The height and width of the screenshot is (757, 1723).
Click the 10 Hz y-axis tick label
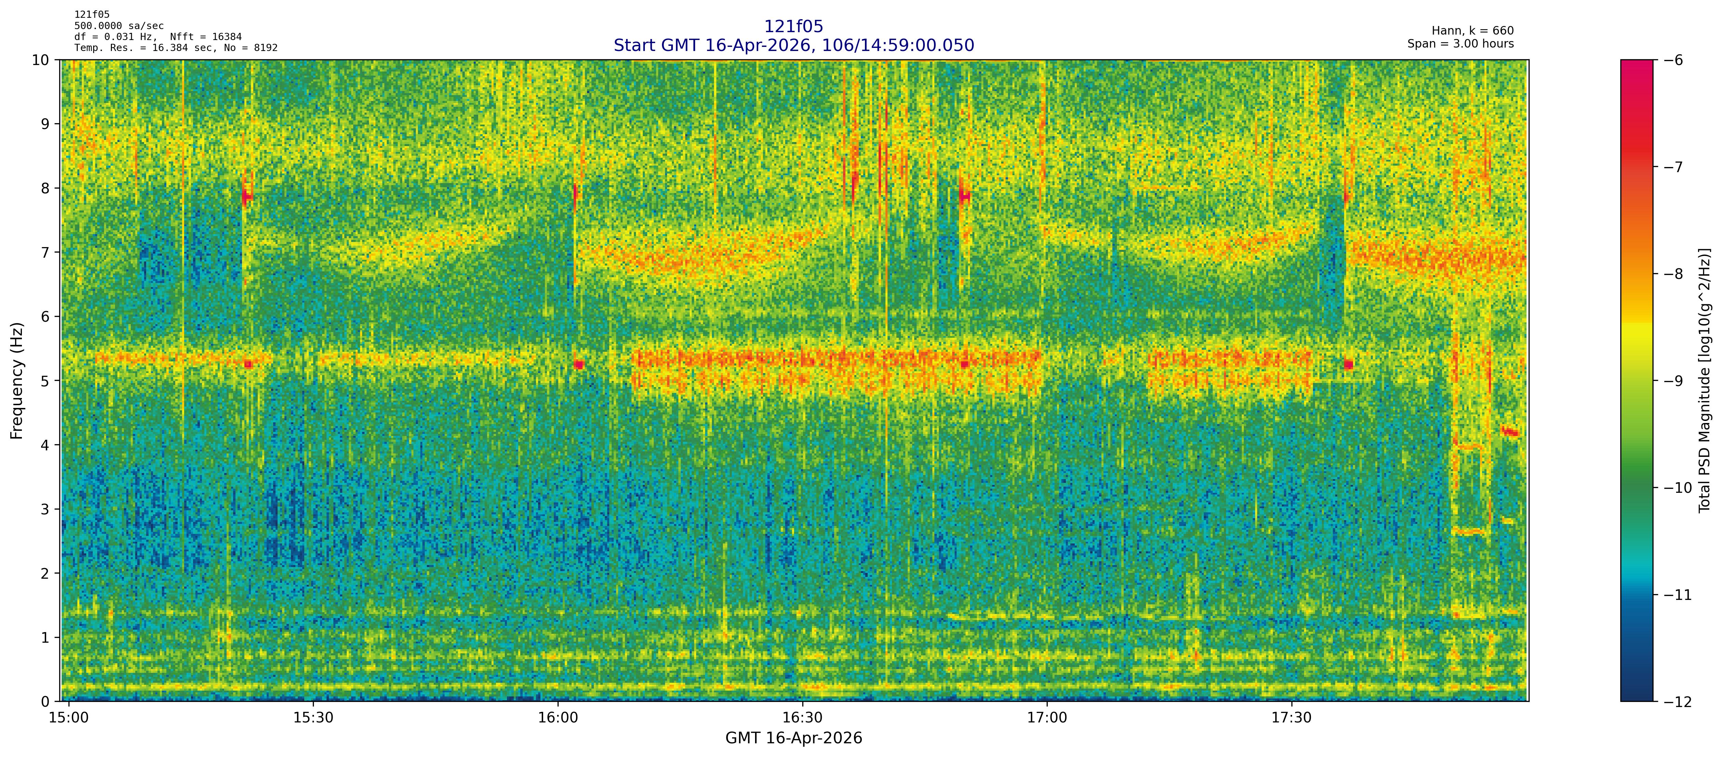(40, 60)
